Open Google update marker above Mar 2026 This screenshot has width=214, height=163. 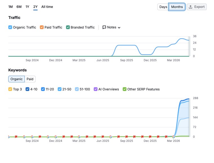click(x=173, y=137)
